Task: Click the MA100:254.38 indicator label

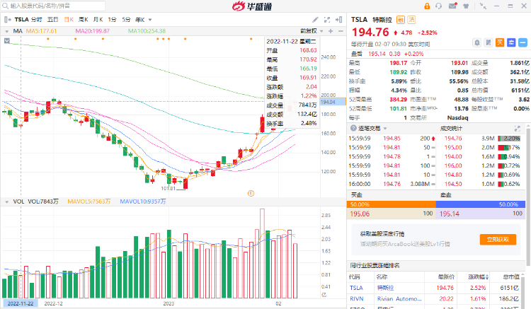Action: pos(147,31)
